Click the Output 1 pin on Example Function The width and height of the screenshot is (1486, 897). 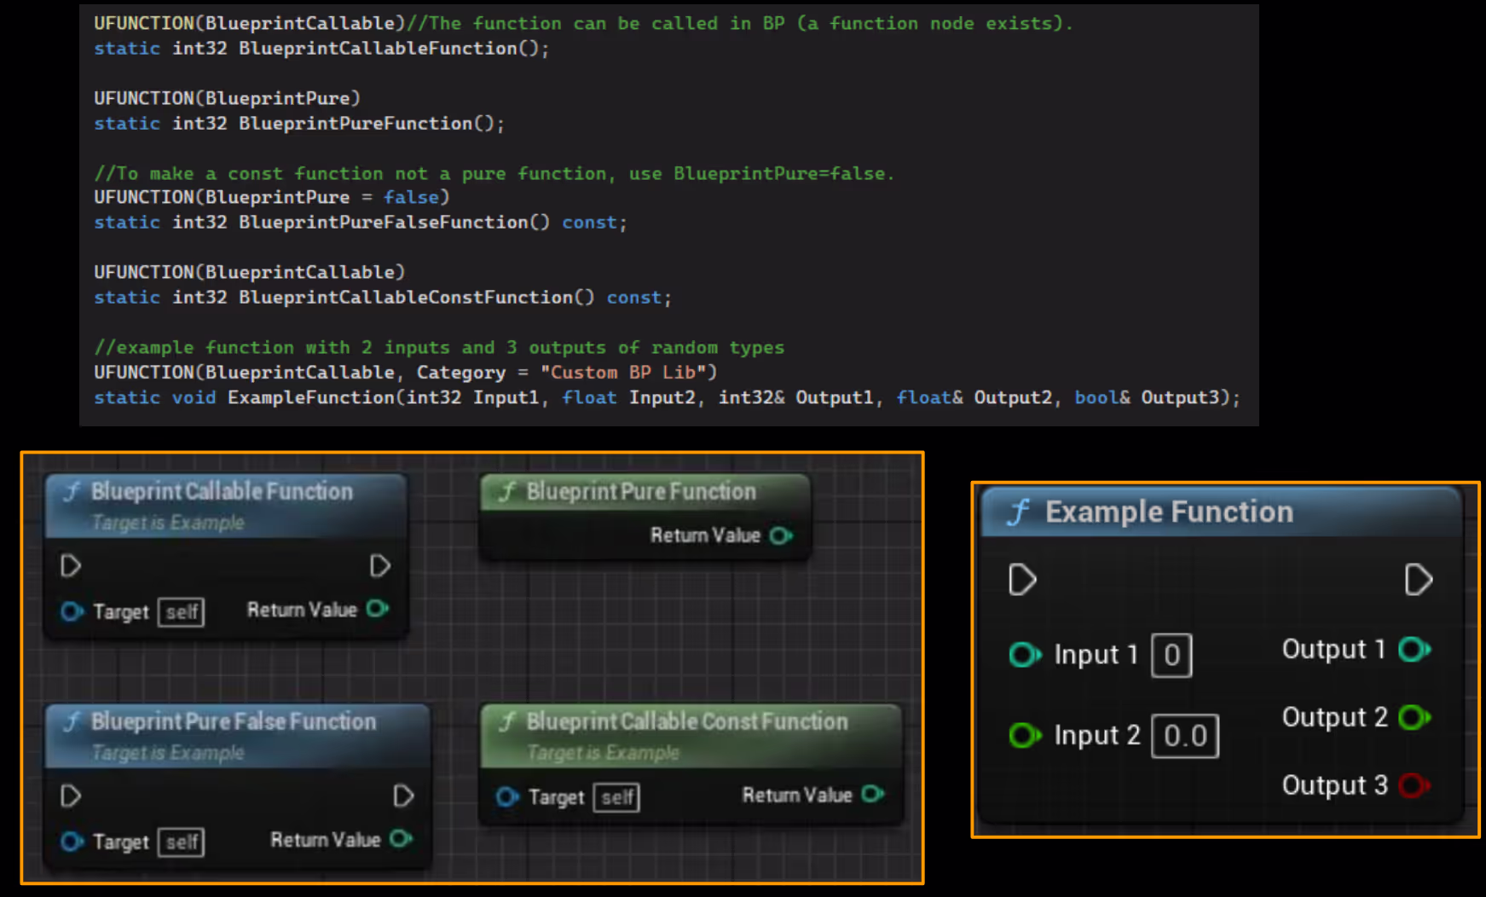click(x=1414, y=650)
